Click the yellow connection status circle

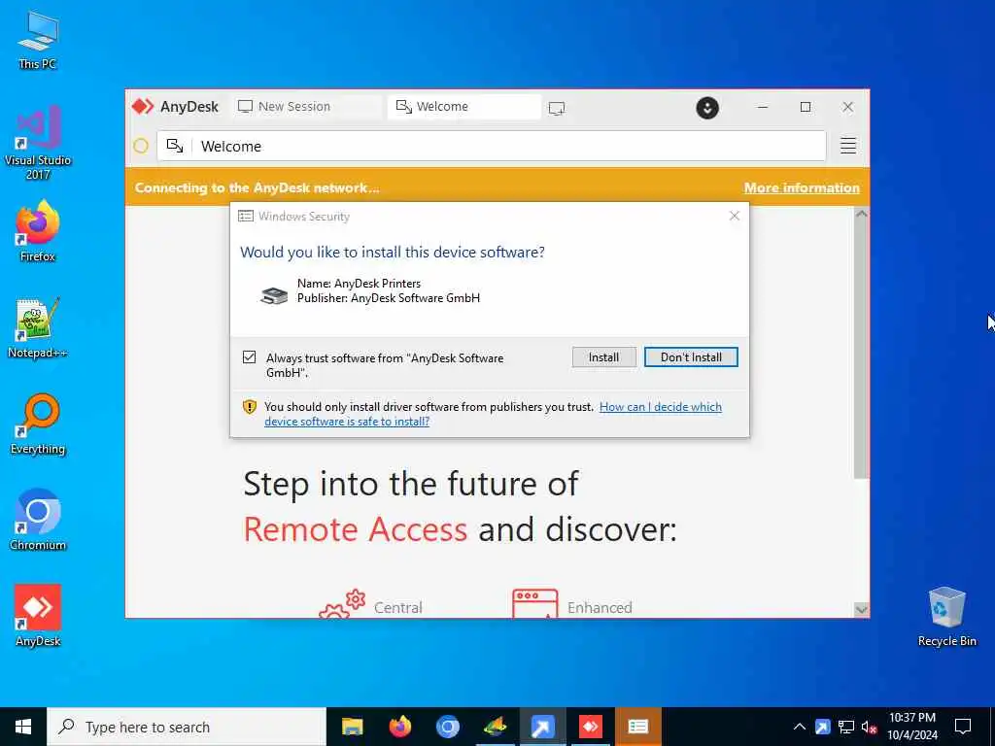point(141,146)
